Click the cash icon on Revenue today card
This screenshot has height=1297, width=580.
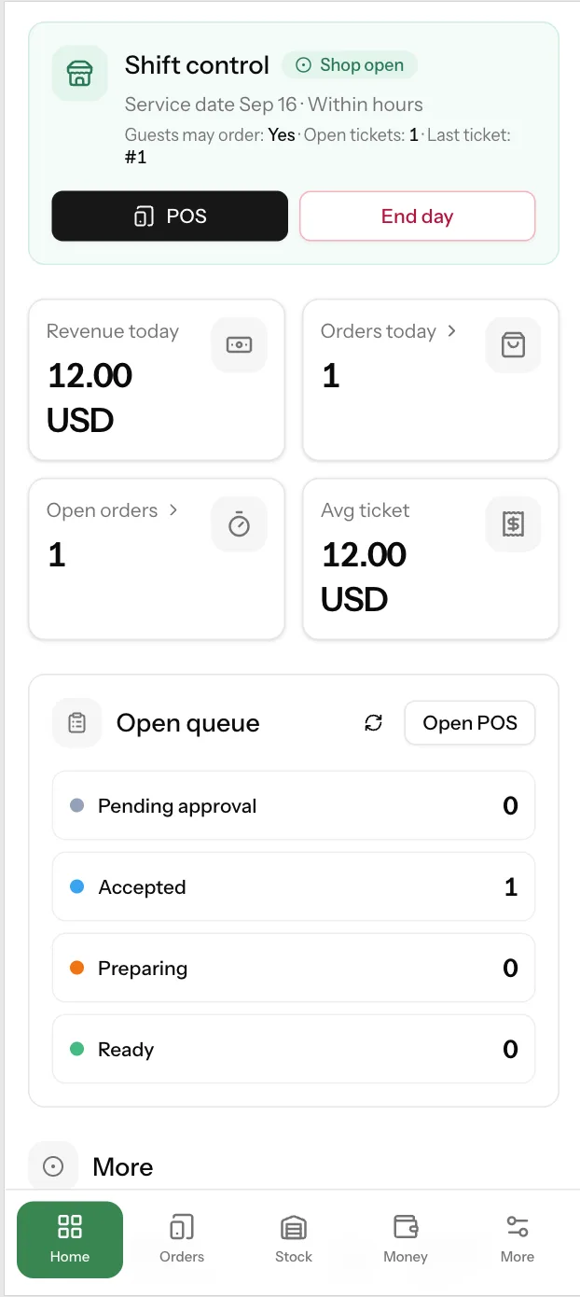(x=239, y=345)
